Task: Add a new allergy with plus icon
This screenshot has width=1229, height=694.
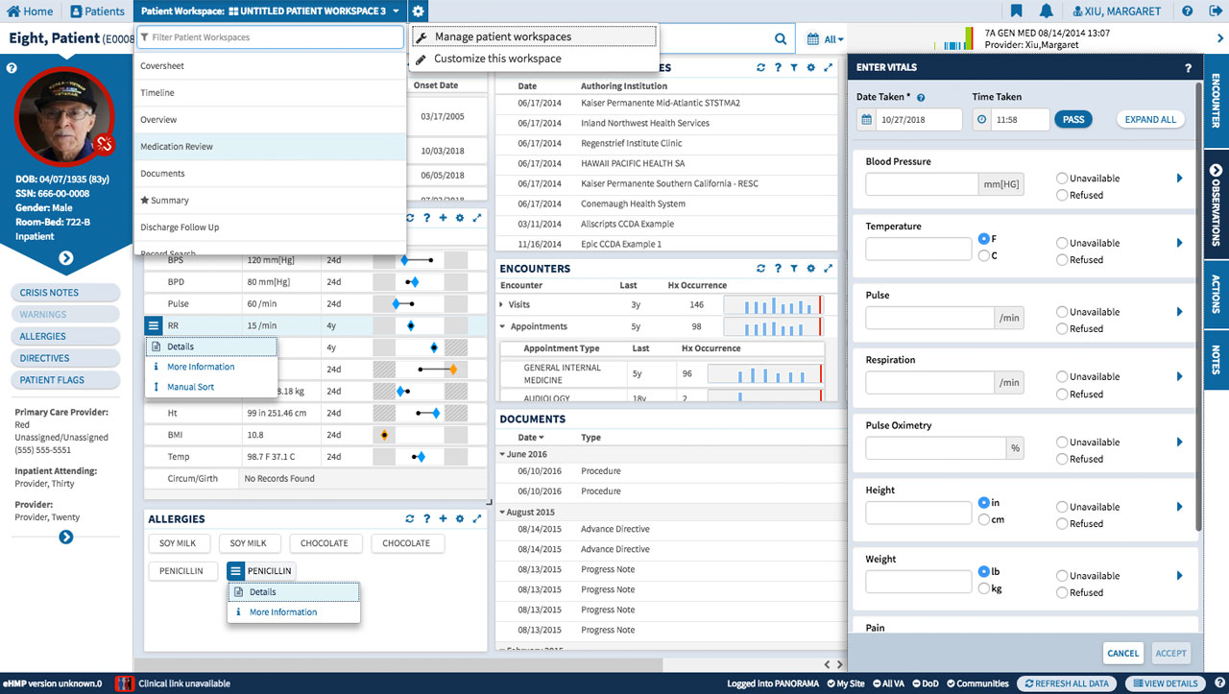Action: (443, 519)
